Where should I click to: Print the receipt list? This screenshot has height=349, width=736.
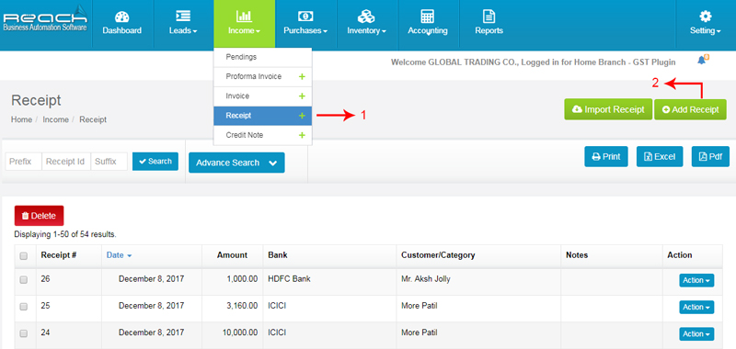[x=606, y=156]
